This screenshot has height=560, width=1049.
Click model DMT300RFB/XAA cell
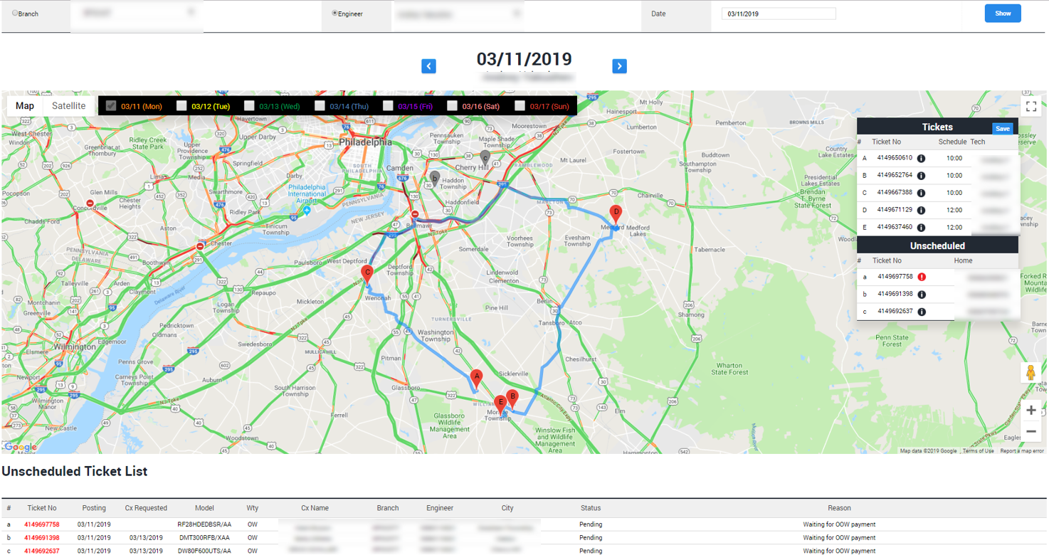click(x=204, y=538)
